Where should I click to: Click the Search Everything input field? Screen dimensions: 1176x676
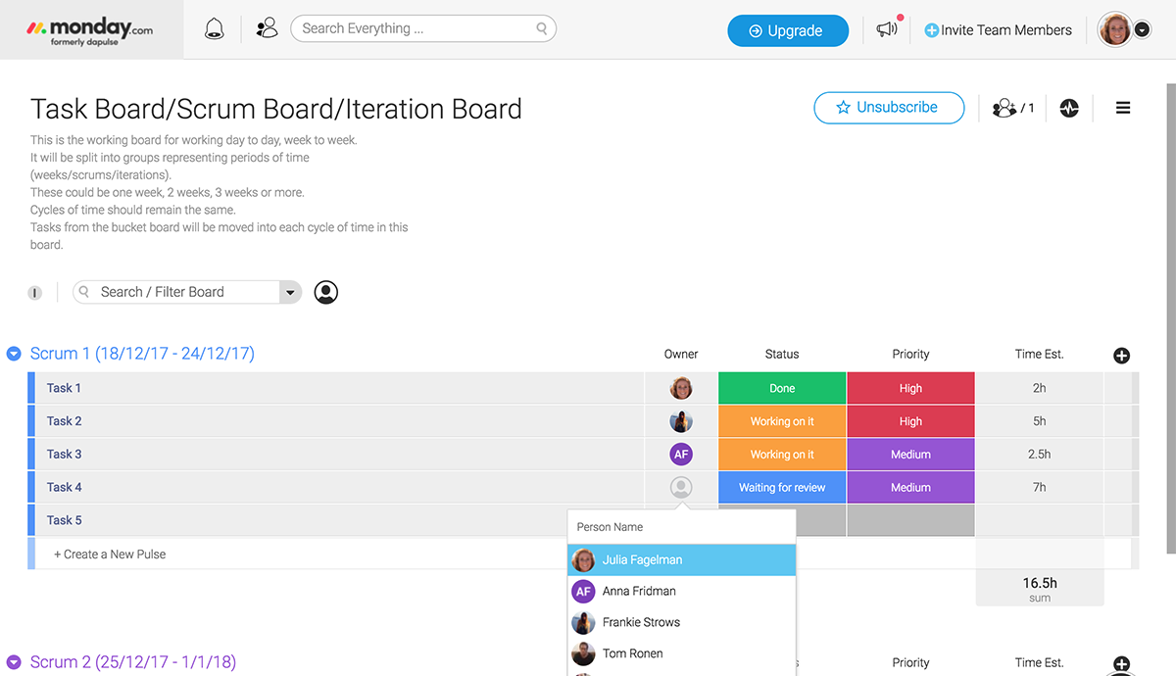pos(416,29)
